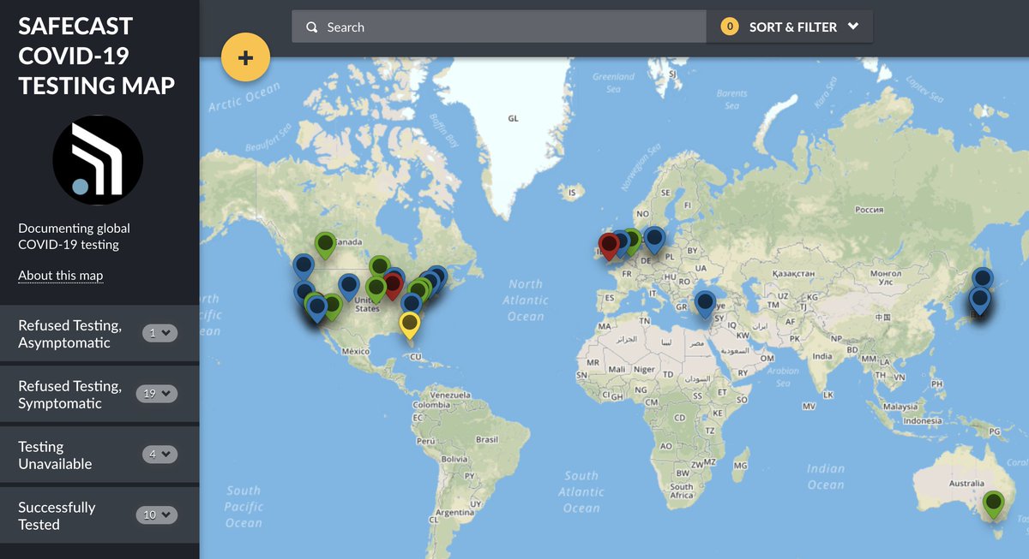Image resolution: width=1029 pixels, height=559 pixels.
Task: Select the green pin over western Canada
Action: (x=325, y=245)
